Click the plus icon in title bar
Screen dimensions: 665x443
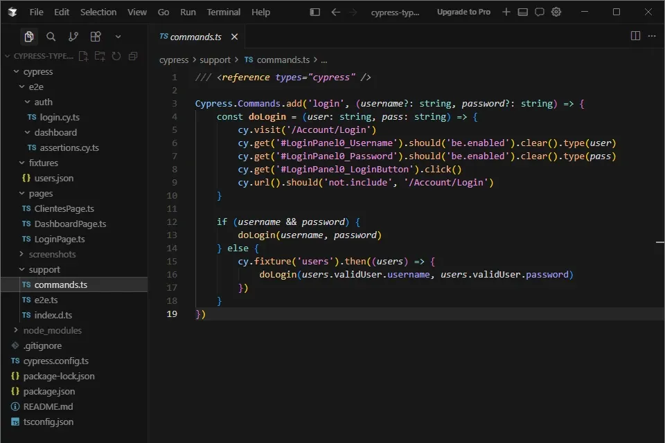pyautogui.click(x=506, y=12)
